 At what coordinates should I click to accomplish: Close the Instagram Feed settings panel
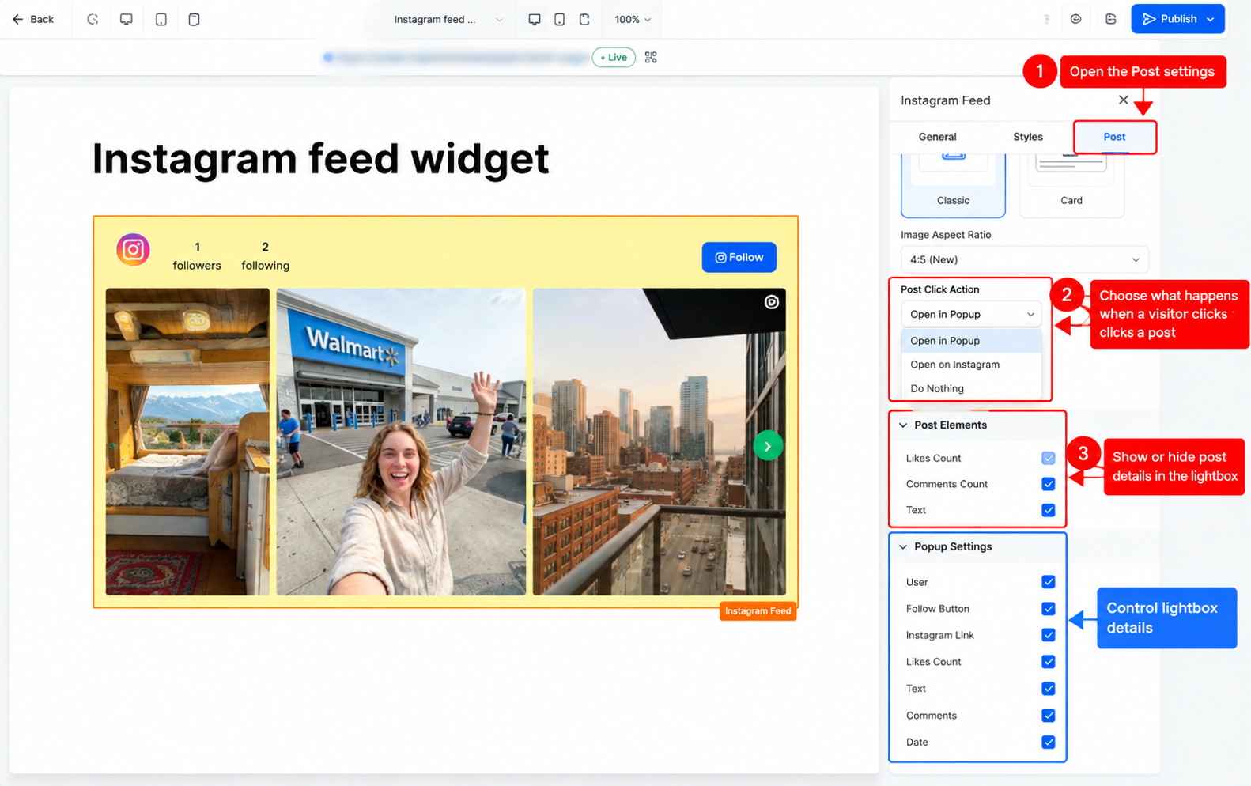tap(1123, 100)
